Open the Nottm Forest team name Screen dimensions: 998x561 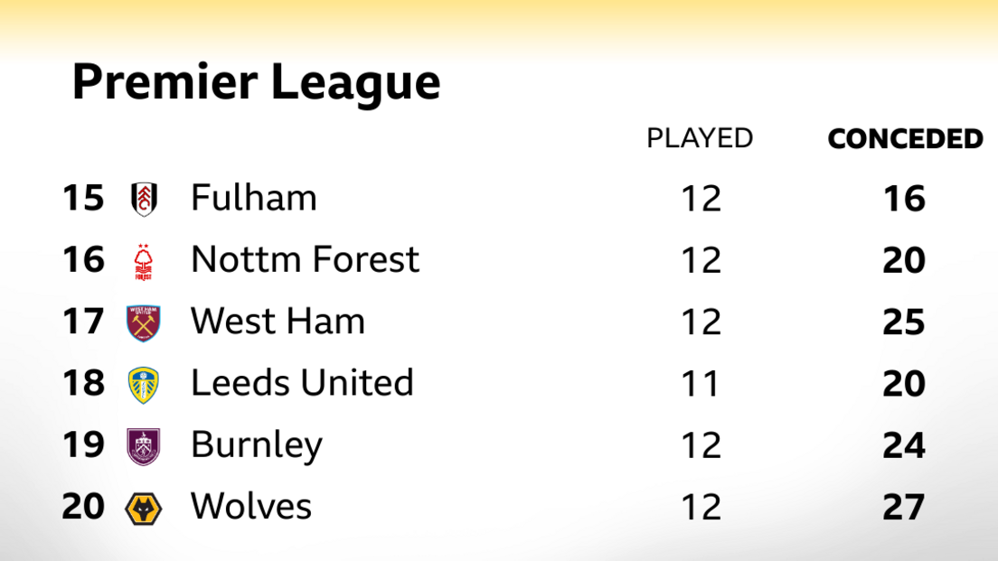click(x=305, y=260)
